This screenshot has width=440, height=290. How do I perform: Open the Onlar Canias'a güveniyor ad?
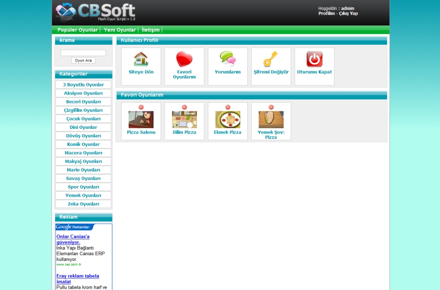(73, 239)
